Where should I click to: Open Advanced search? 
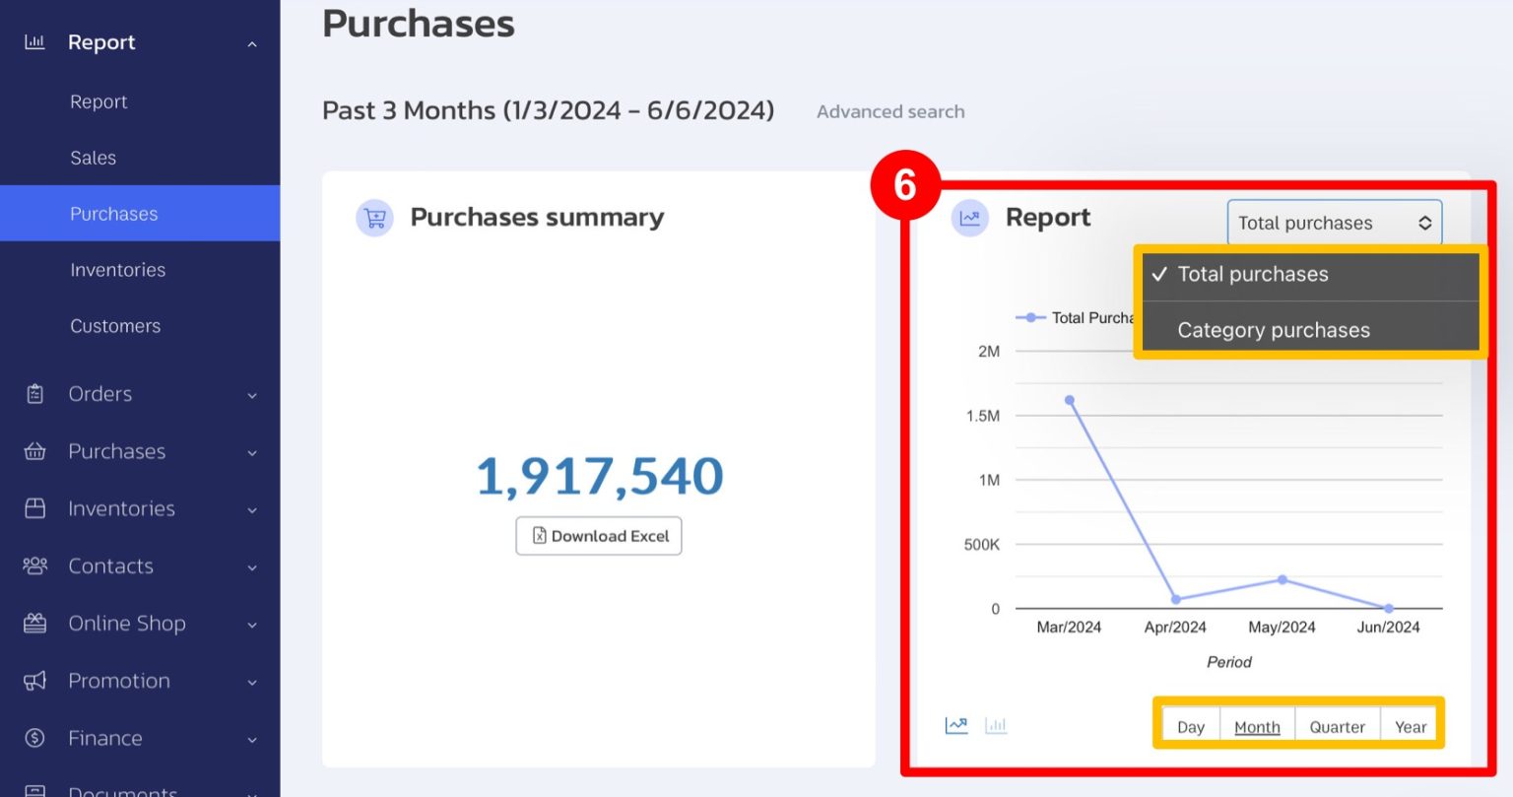pyautogui.click(x=889, y=111)
